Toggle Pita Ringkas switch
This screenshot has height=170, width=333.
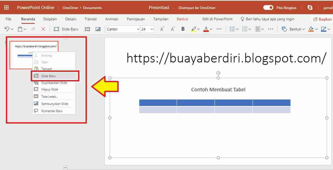[268, 8]
